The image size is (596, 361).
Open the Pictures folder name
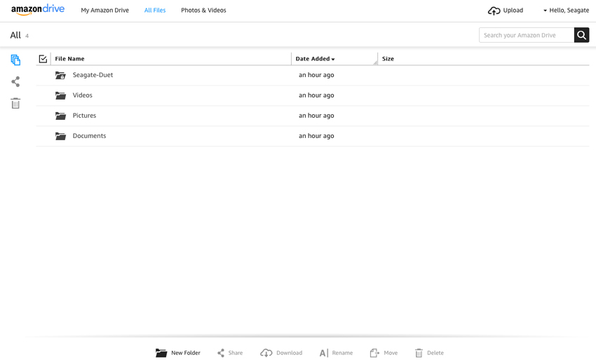pyautogui.click(x=84, y=115)
